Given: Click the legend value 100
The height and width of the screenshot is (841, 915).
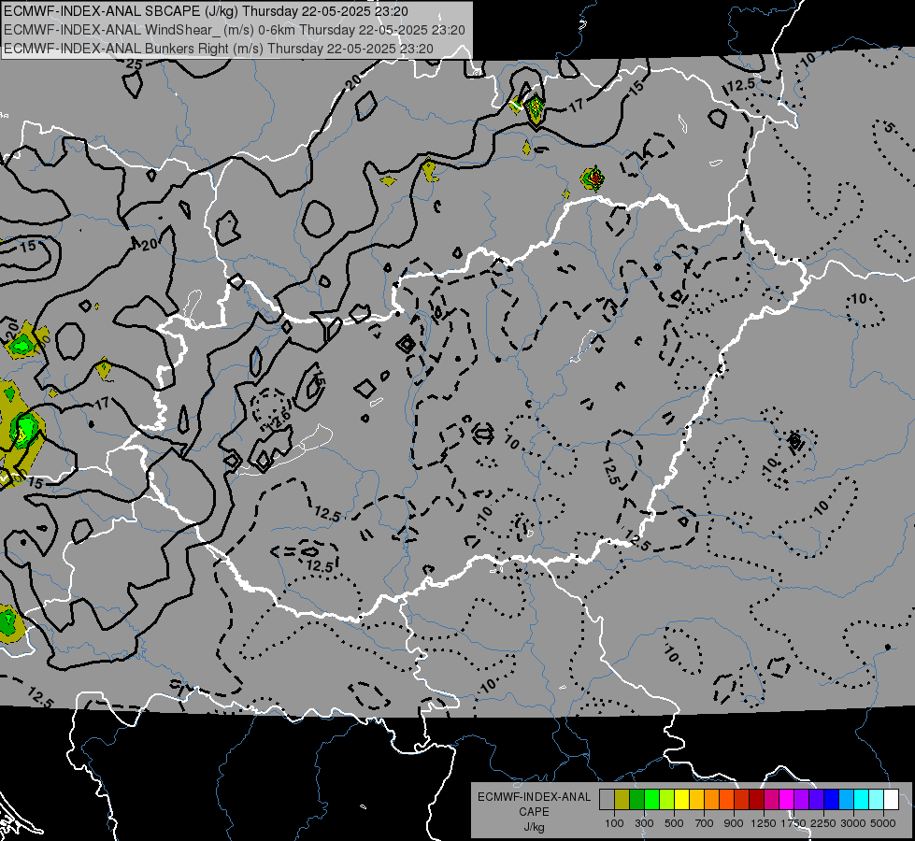Looking at the screenshot, I should pos(614,823).
